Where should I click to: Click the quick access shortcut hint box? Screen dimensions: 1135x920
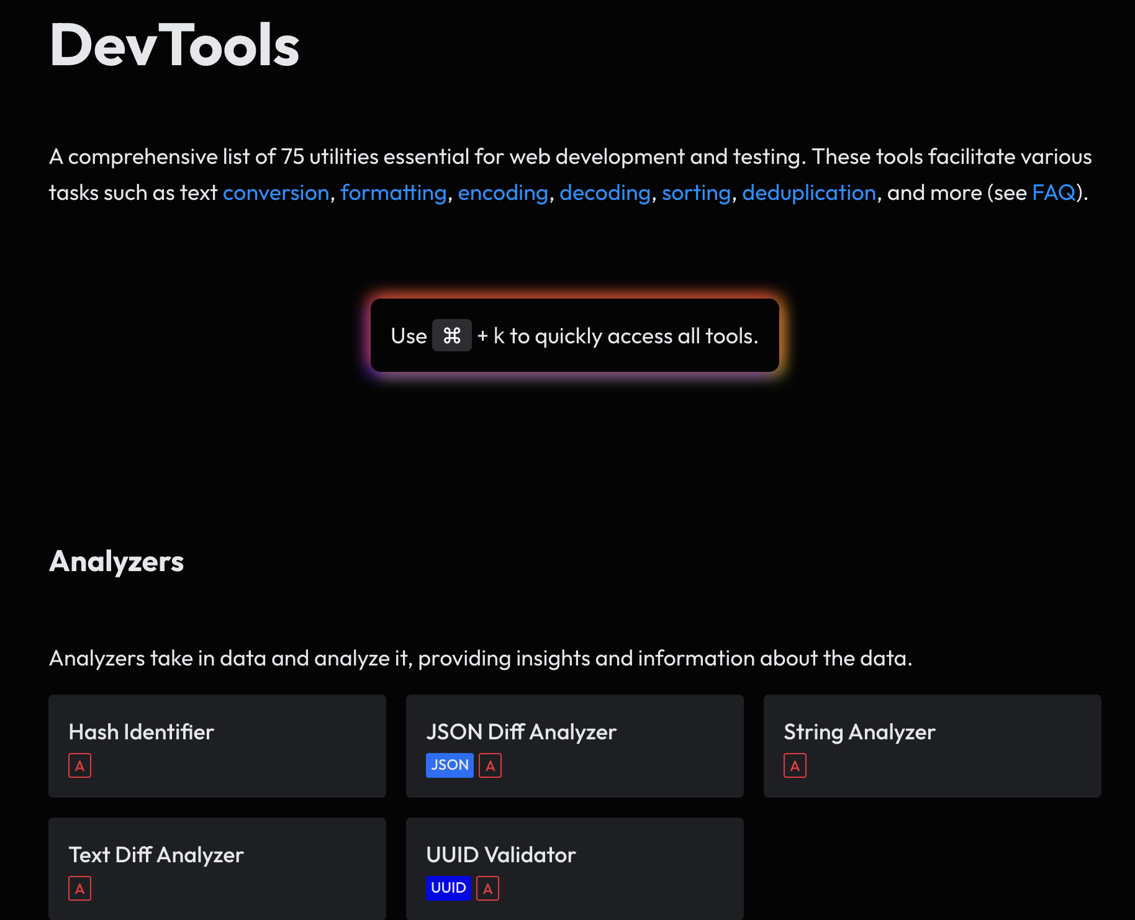(x=575, y=335)
